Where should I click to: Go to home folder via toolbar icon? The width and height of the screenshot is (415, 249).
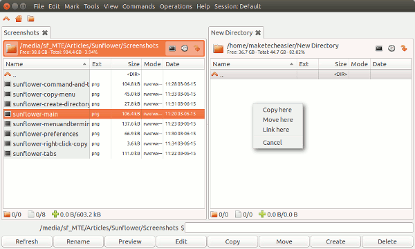tap(19, 19)
